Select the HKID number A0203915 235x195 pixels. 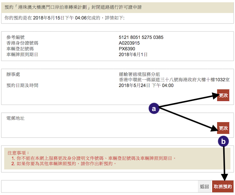point(129,43)
